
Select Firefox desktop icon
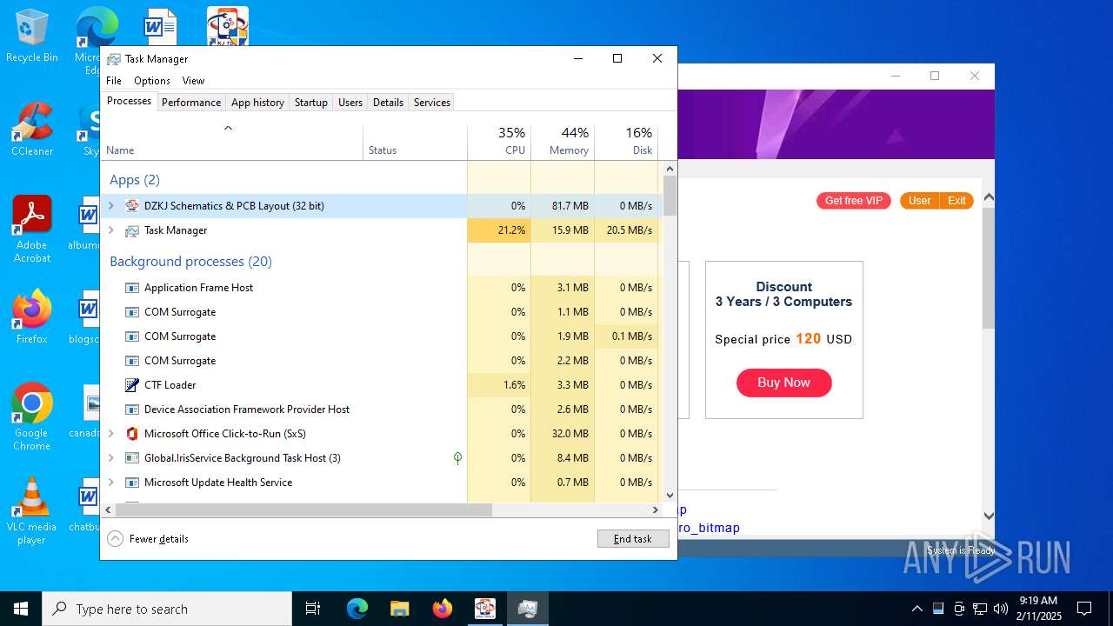point(32,317)
